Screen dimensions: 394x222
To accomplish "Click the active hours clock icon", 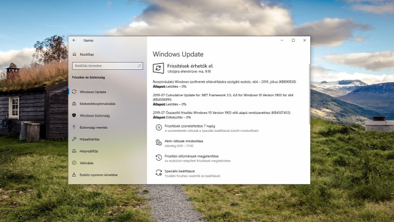I will [x=158, y=143].
